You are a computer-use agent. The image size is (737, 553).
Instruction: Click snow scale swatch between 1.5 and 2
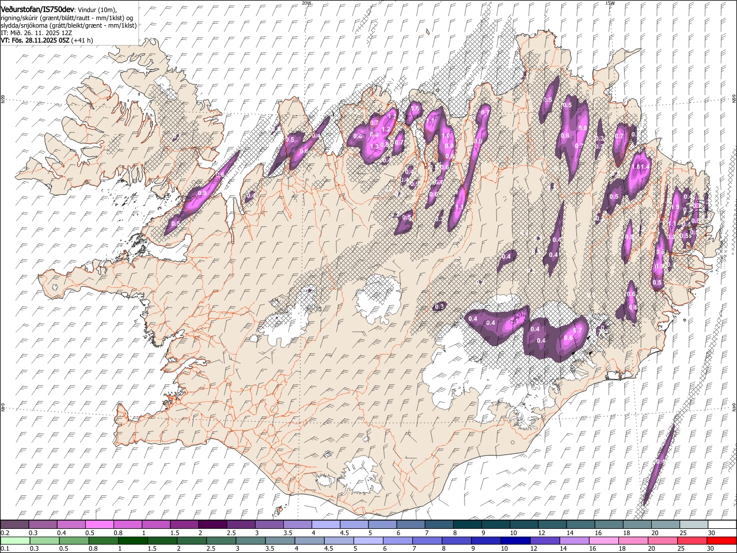coord(184,524)
